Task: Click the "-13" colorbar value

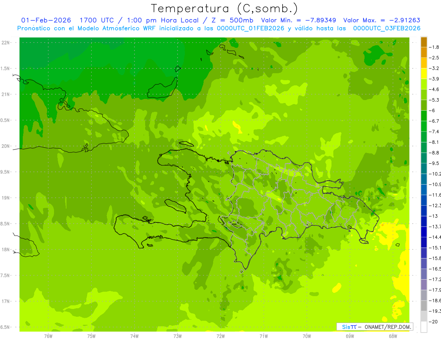Action: click(x=434, y=216)
